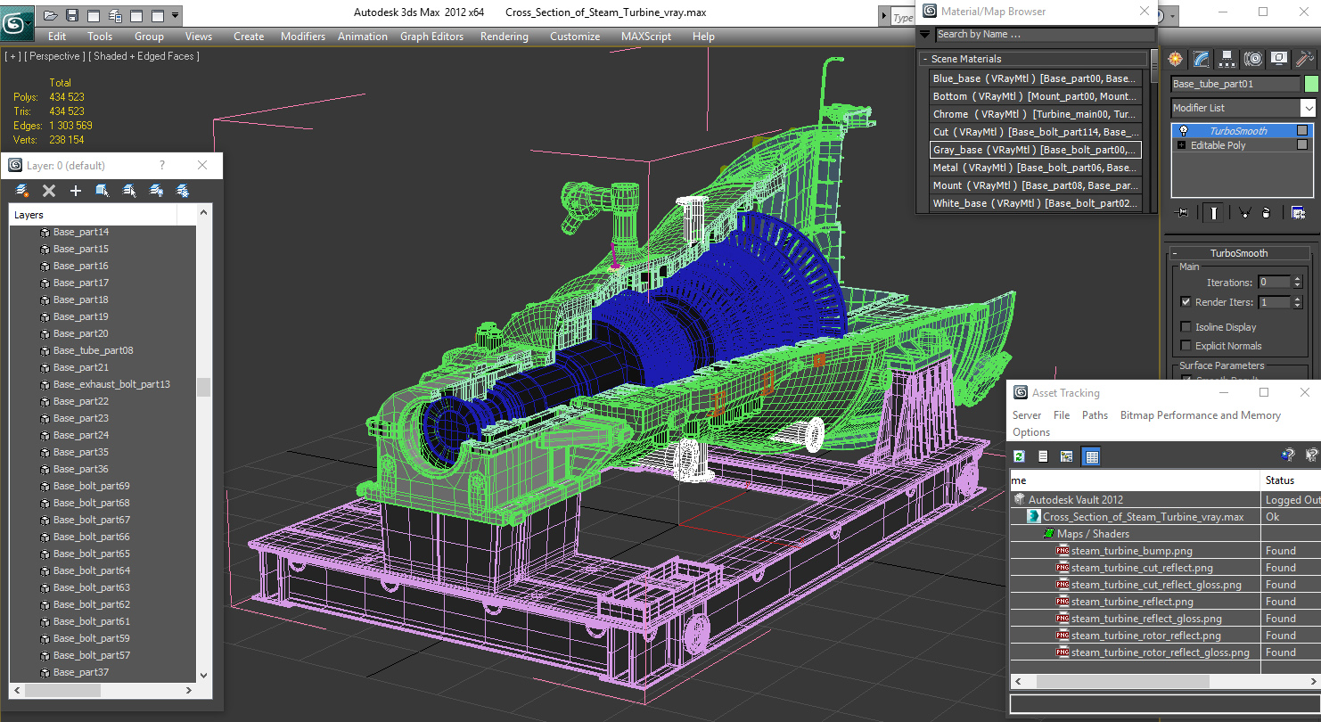Create new layer containing selected objects icon
This screenshot has height=722, width=1321.
click(22, 191)
